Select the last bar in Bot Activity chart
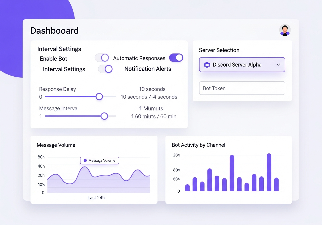Image resolution: width=322 pixels, height=225 pixels. tap(276, 184)
